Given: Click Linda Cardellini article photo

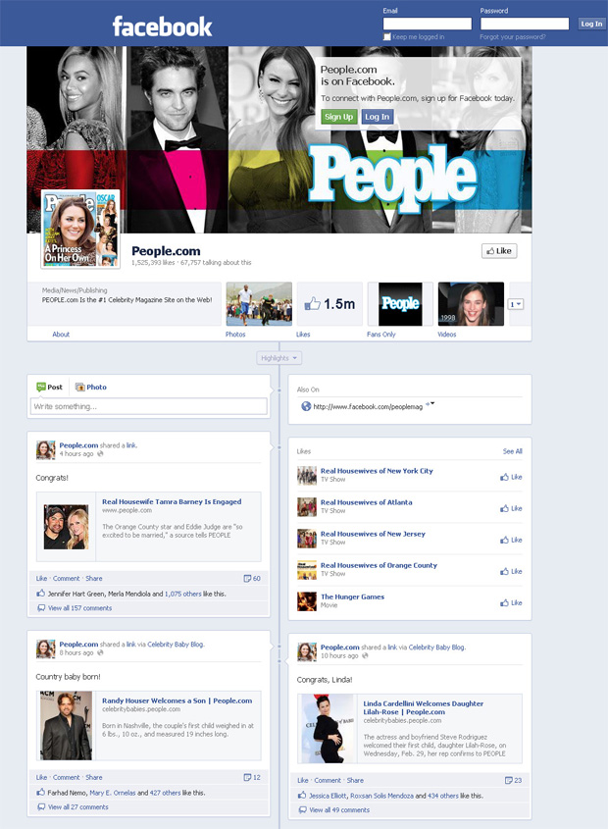Looking at the screenshot, I should pos(328,729).
